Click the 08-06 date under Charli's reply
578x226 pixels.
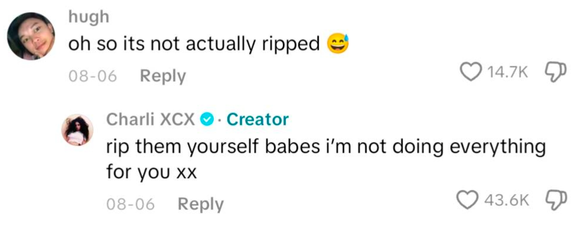tap(130, 204)
